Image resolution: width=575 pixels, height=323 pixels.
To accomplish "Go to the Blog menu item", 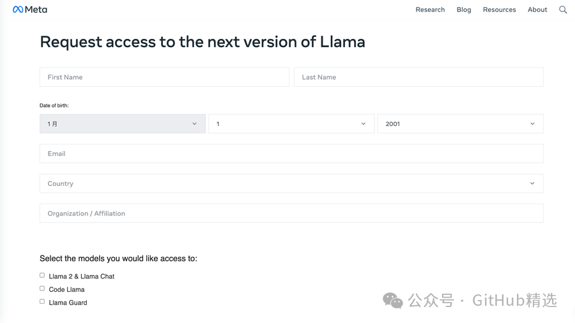I will (x=464, y=10).
